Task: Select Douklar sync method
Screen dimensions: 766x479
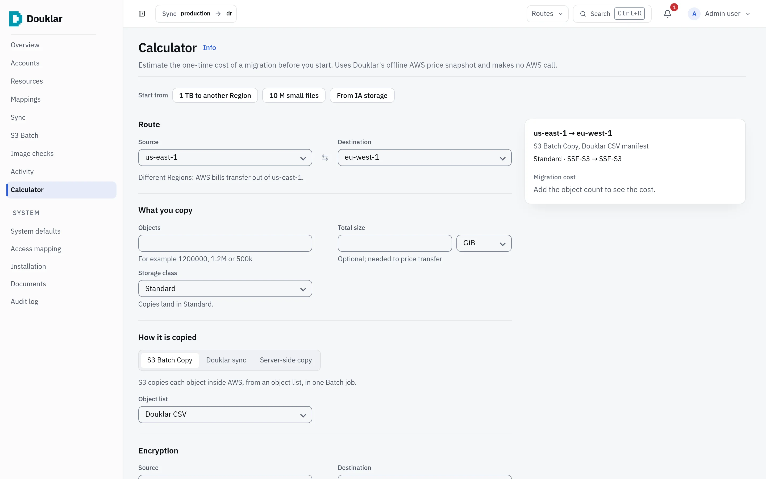Action: [x=226, y=360]
